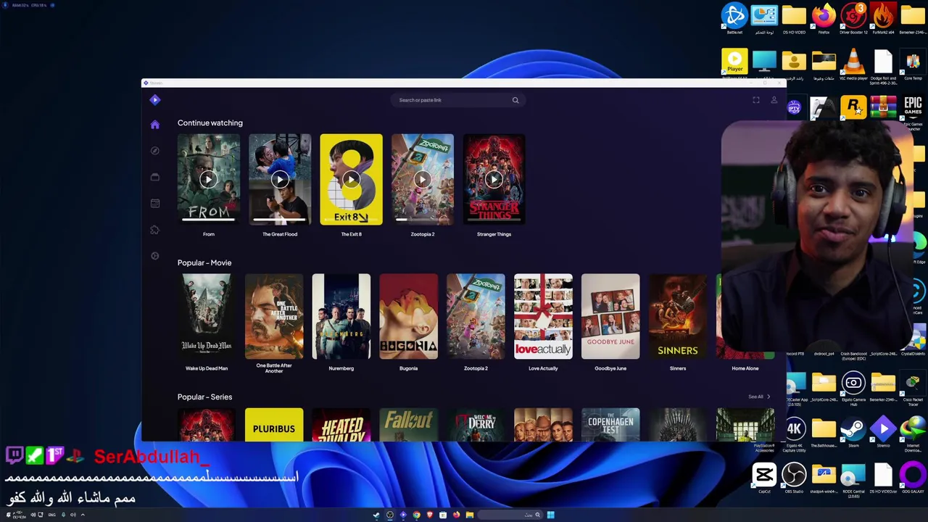Click the Stremio logo at top of sidebar
The width and height of the screenshot is (928, 522).
tap(154, 100)
